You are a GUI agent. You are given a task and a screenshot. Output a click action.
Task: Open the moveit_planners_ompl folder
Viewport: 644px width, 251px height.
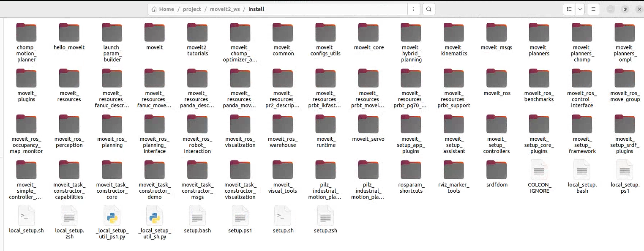625,33
